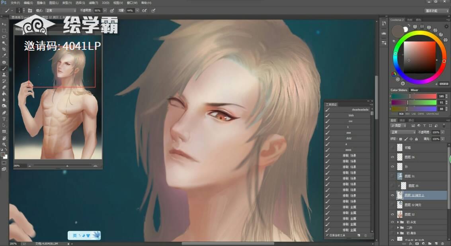Select the History Brush tool
This screenshot has height=246, width=451.
coord(4,81)
